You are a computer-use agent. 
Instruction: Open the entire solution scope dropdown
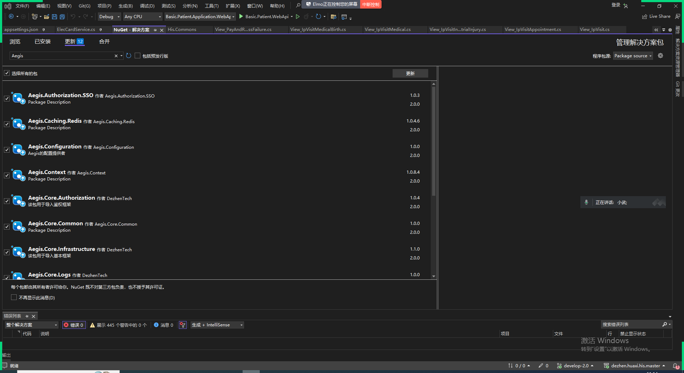(x=31, y=325)
